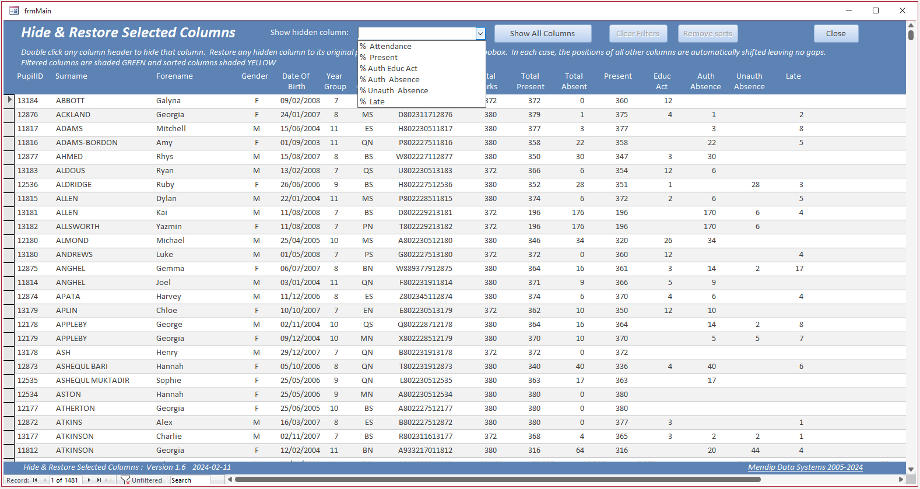This screenshot has height=489, width=920.
Task: Go to the previous record
Action: coord(45,480)
